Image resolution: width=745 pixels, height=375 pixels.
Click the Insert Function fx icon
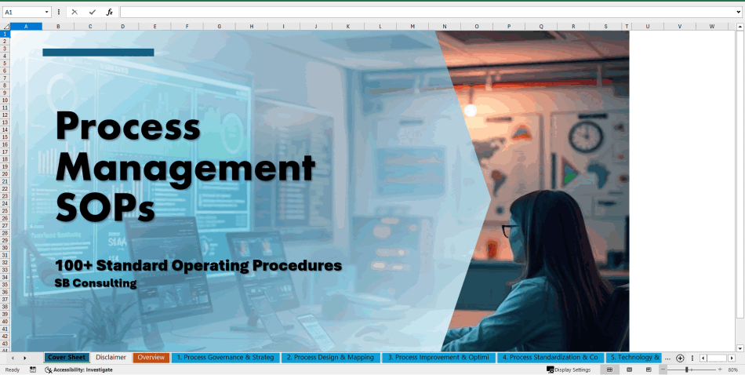click(x=110, y=13)
